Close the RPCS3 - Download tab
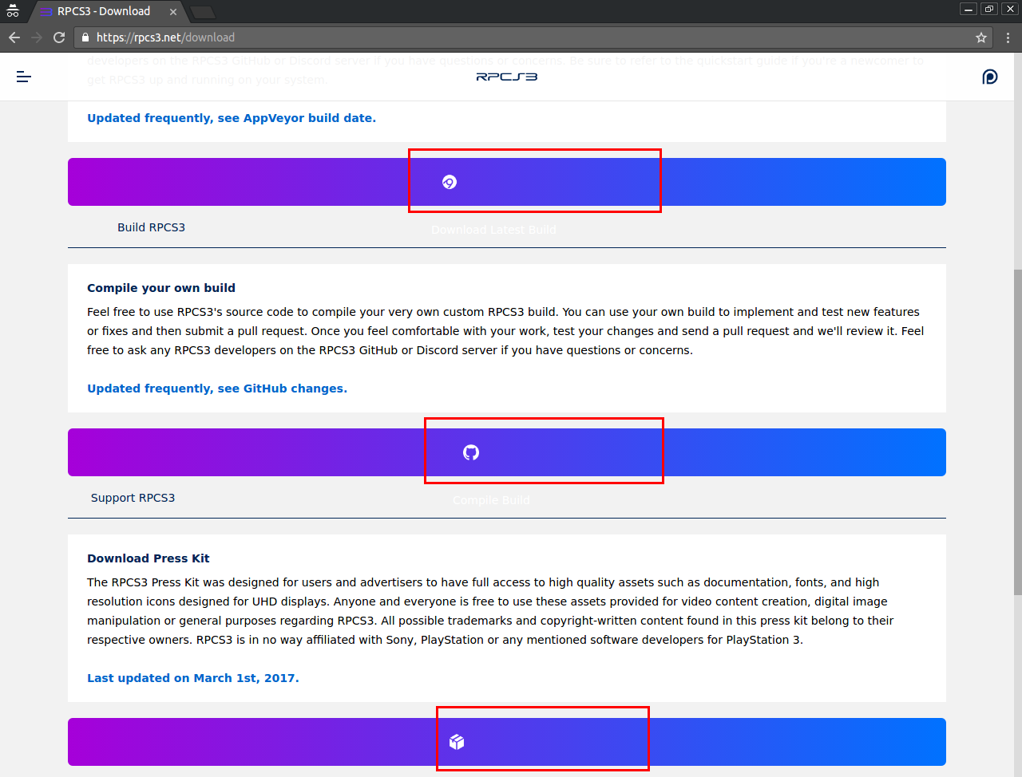The width and height of the screenshot is (1022, 777). coord(173,12)
